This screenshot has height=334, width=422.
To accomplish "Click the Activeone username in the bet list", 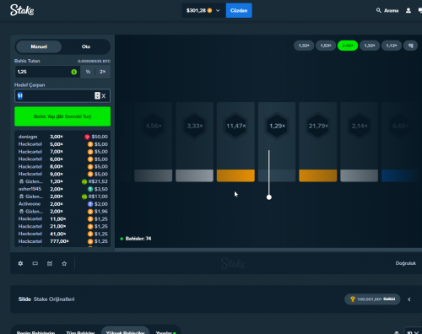I will point(30,204).
